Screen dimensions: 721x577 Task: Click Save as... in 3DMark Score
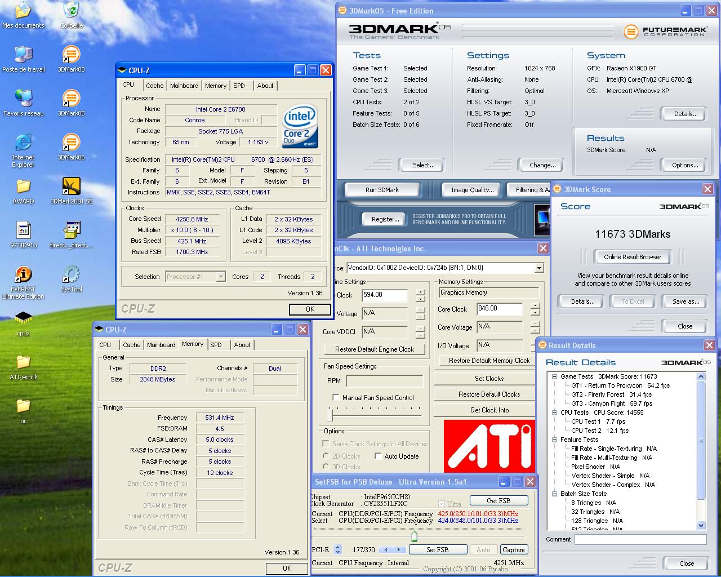[x=686, y=301]
